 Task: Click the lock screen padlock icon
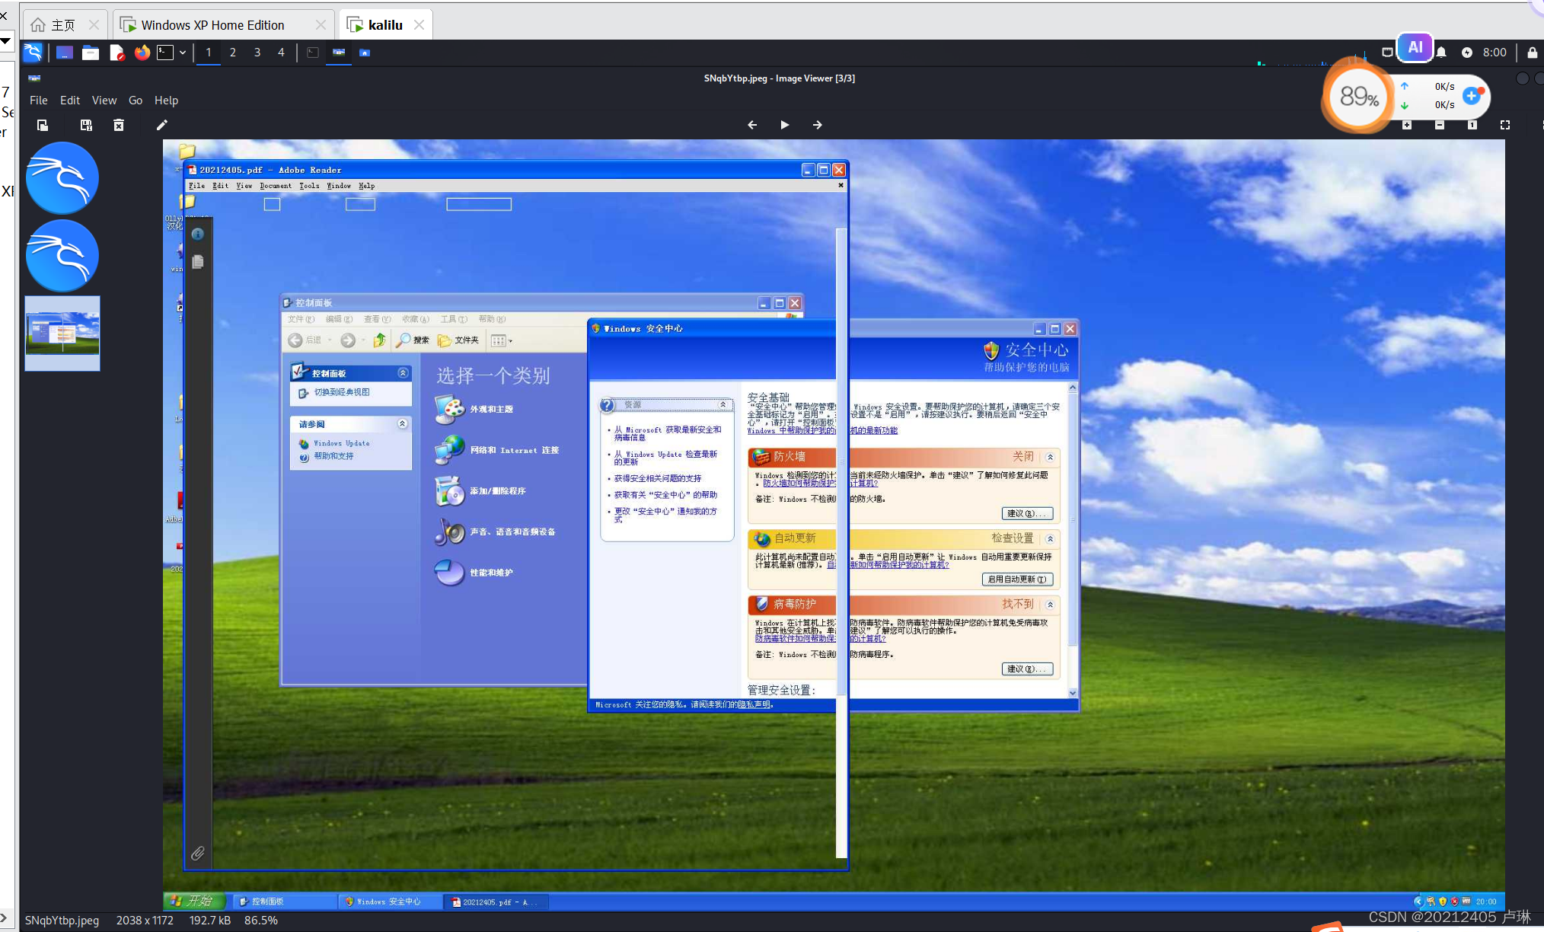point(1532,53)
